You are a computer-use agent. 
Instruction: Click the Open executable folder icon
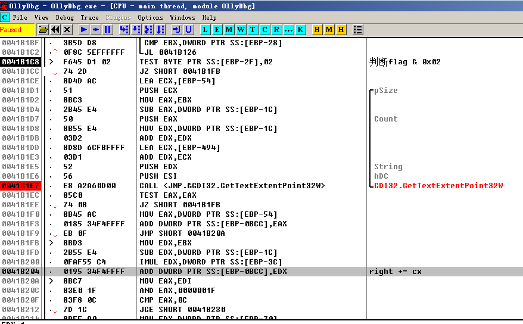point(43,30)
